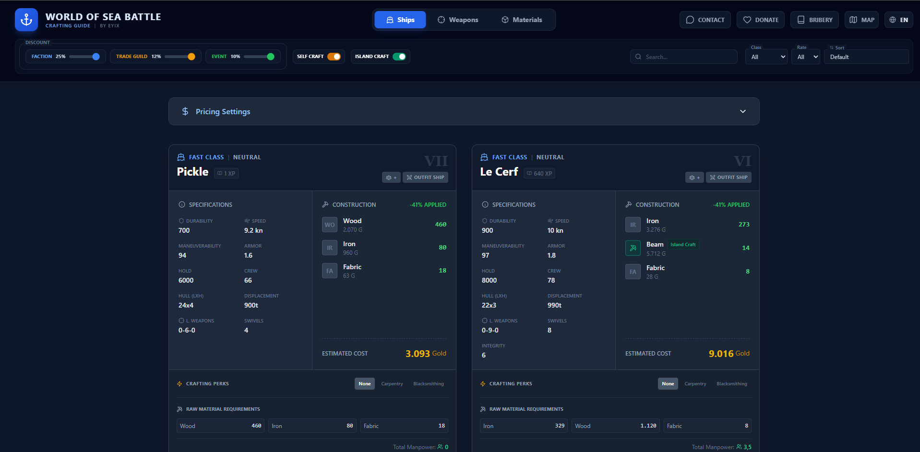Click Le Cerf's Iron material icon

coord(633,225)
